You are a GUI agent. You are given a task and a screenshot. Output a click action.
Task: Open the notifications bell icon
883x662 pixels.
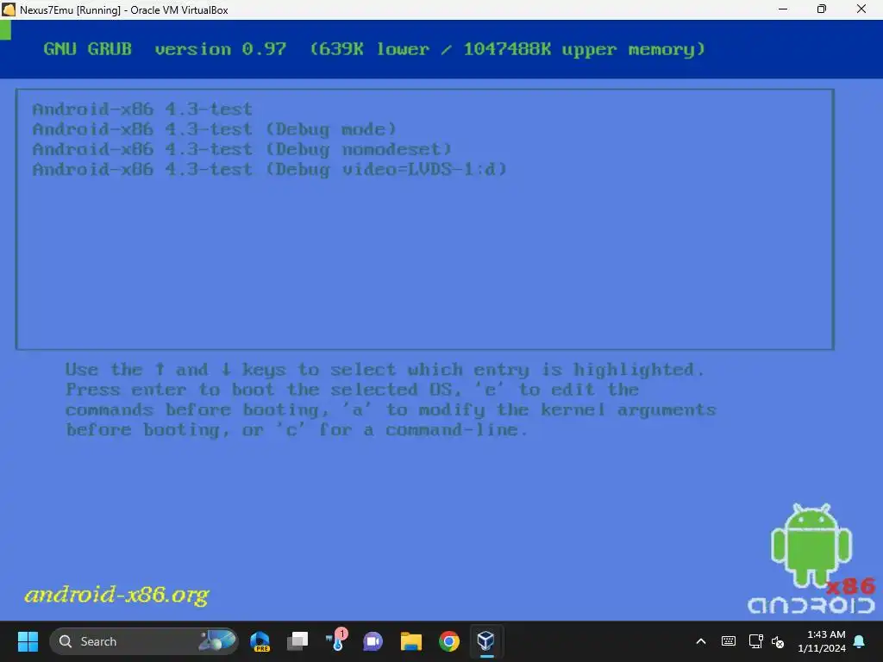860,641
